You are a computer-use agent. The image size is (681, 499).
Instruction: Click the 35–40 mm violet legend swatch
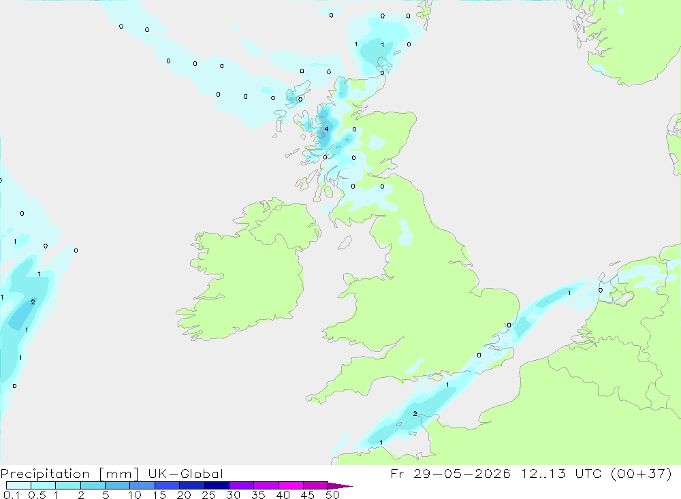click(x=266, y=485)
